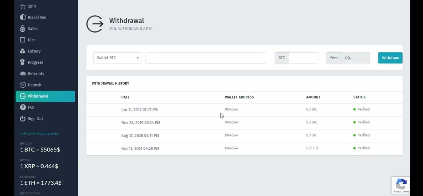
Task: Open Safes via the padlock icon
Action: (x=23, y=29)
